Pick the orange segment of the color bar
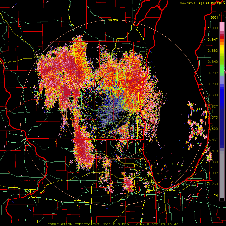226x226 pixels. click(x=222, y=43)
